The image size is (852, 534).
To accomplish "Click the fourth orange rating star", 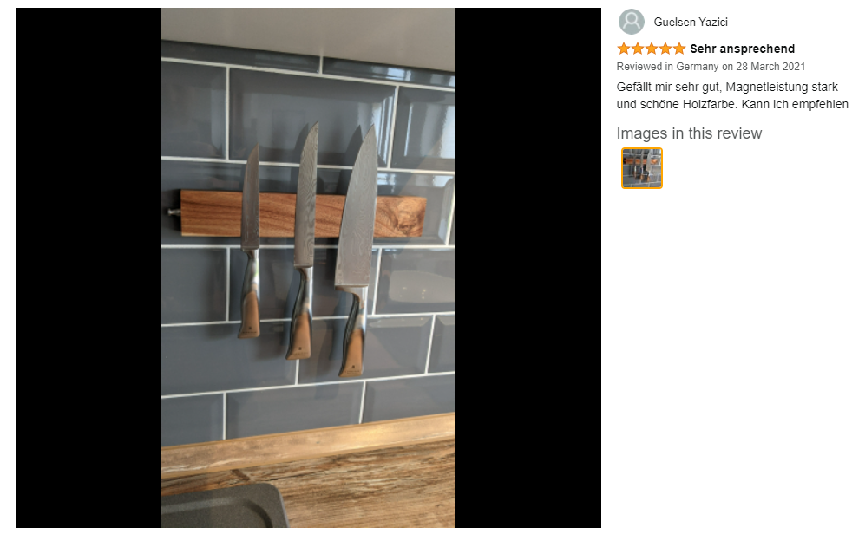I will tap(665, 49).
